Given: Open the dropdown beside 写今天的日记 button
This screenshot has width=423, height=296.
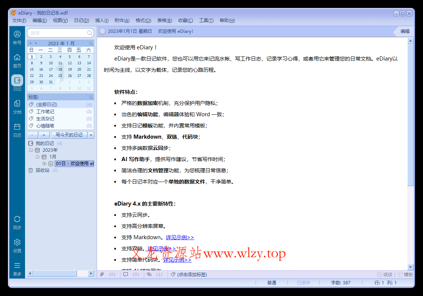Looking at the screenshot, I should pos(91,135).
